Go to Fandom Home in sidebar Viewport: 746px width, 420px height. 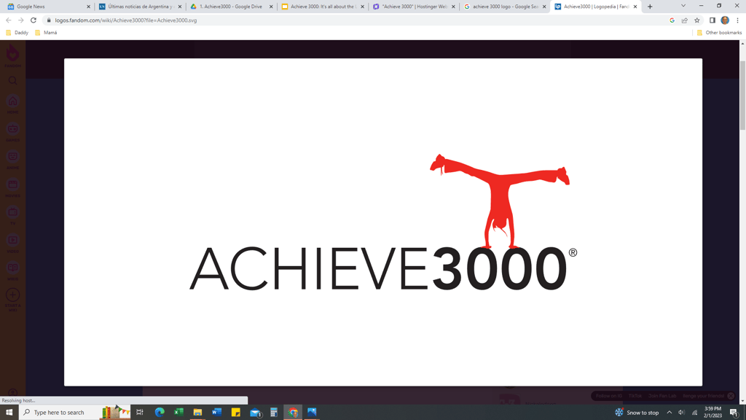13,104
